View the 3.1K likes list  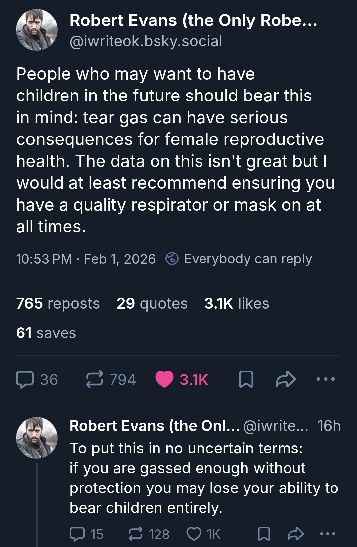[x=237, y=303]
